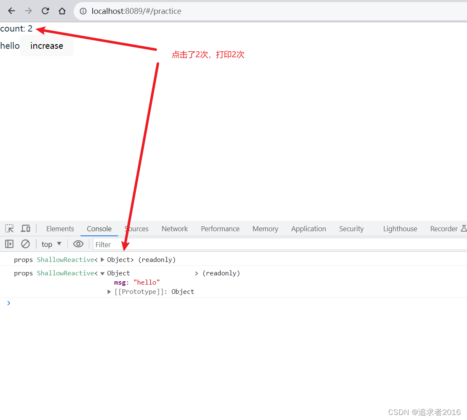Click the first ShallowReactive log label
467x420 pixels.
pyautogui.click(x=66, y=260)
